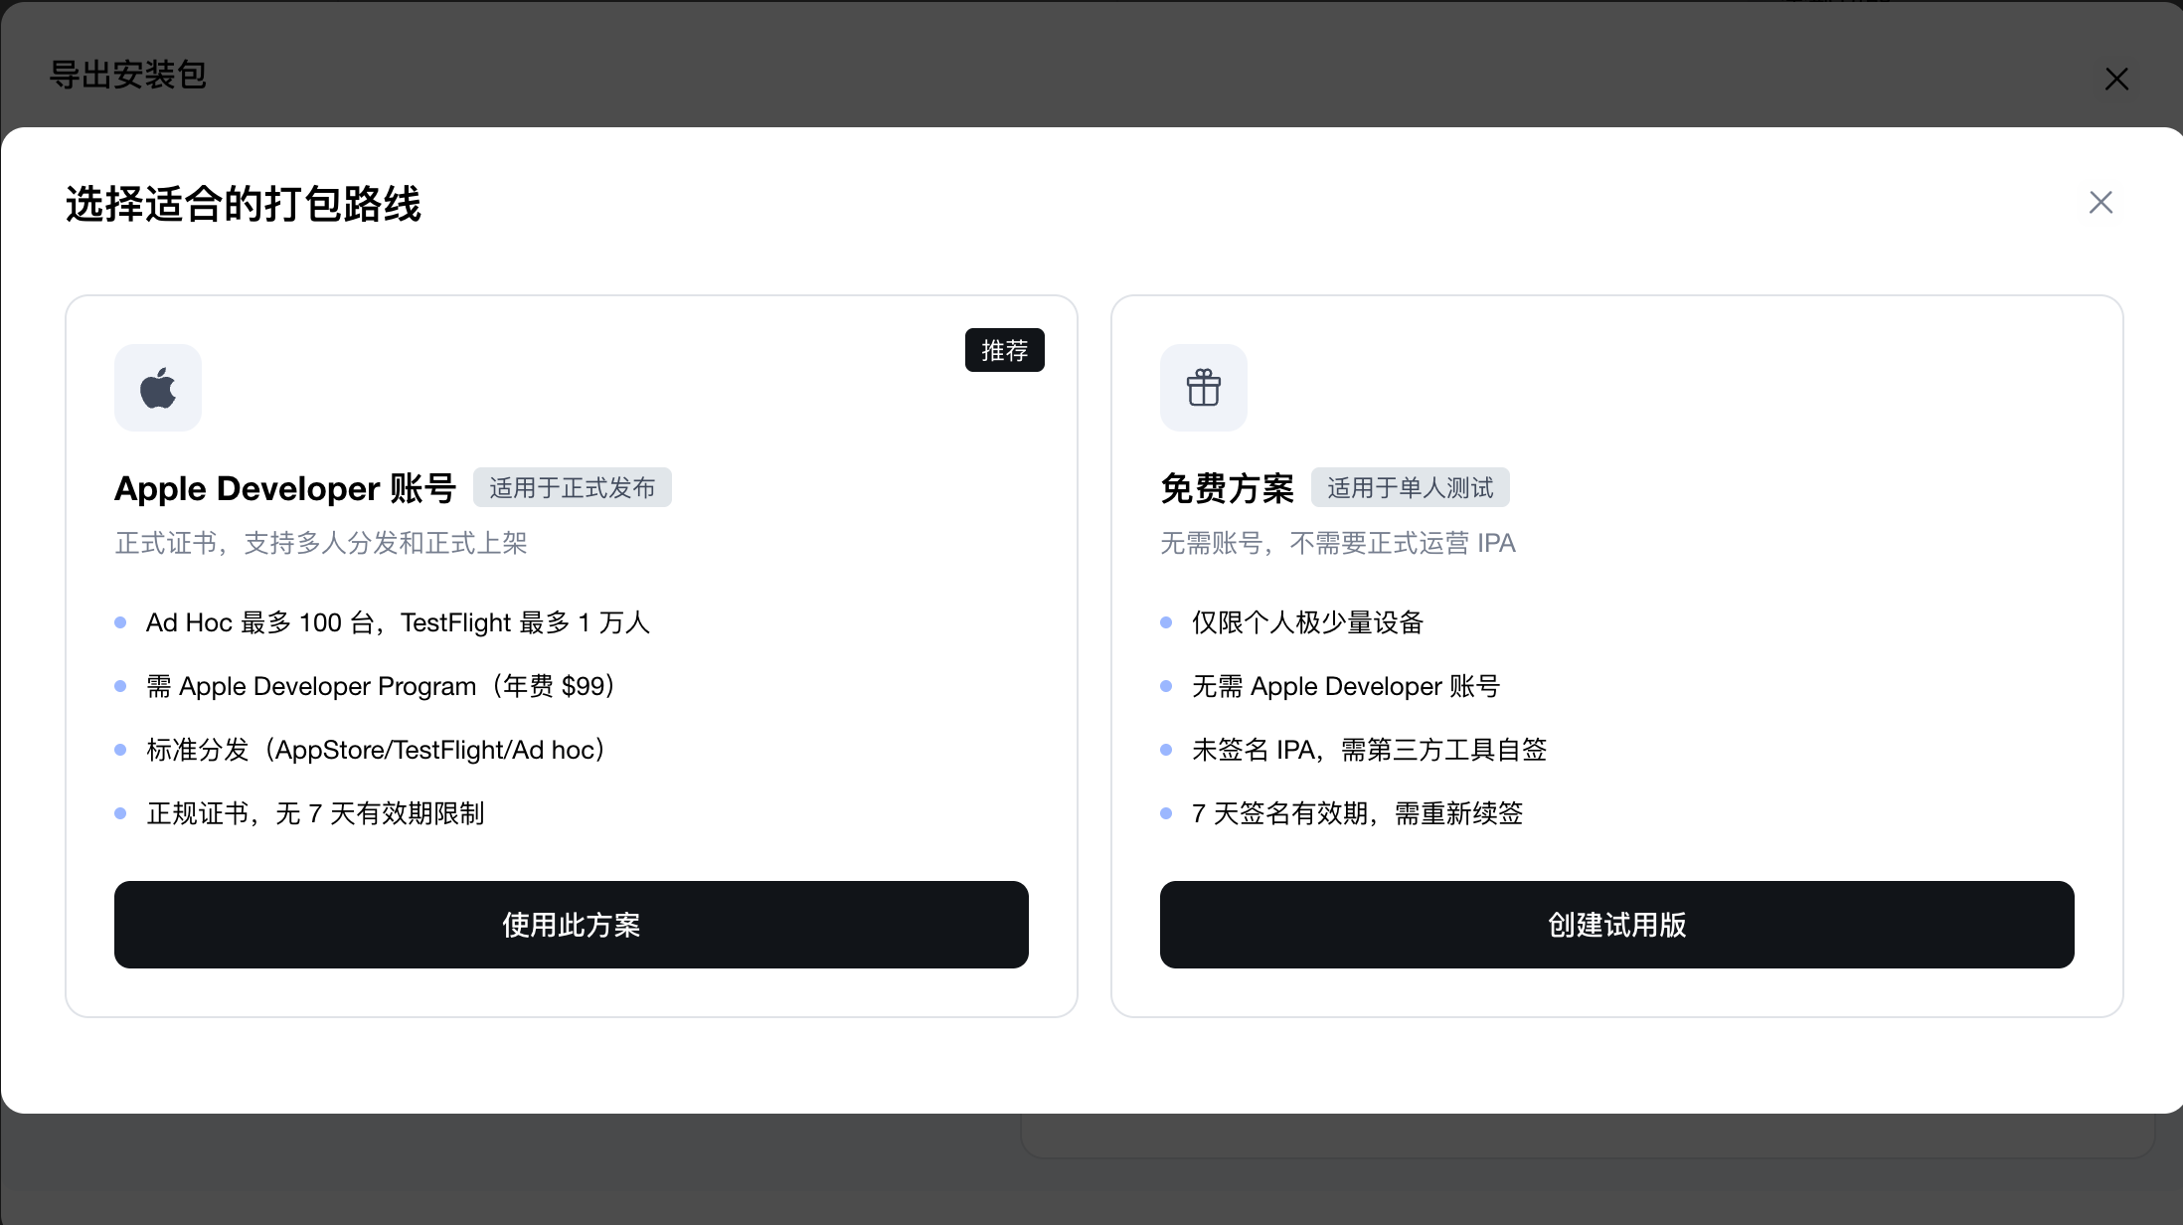Image resolution: width=2183 pixels, height=1225 pixels.
Task: Click the Apple logo icon
Action: point(158,388)
